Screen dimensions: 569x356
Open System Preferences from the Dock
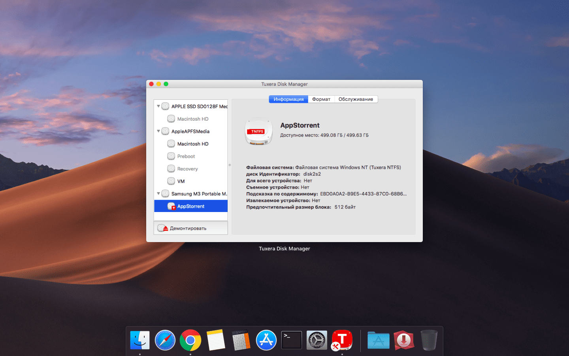point(317,339)
